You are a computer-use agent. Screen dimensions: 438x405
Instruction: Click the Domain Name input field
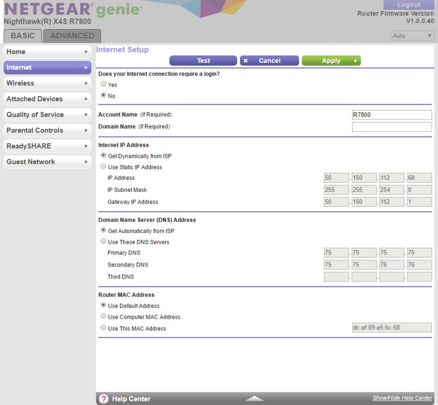(x=392, y=127)
